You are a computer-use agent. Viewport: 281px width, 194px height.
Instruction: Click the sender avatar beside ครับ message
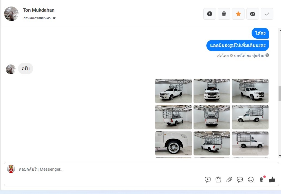click(11, 69)
